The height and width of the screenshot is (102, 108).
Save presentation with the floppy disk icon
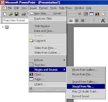point(16,14)
